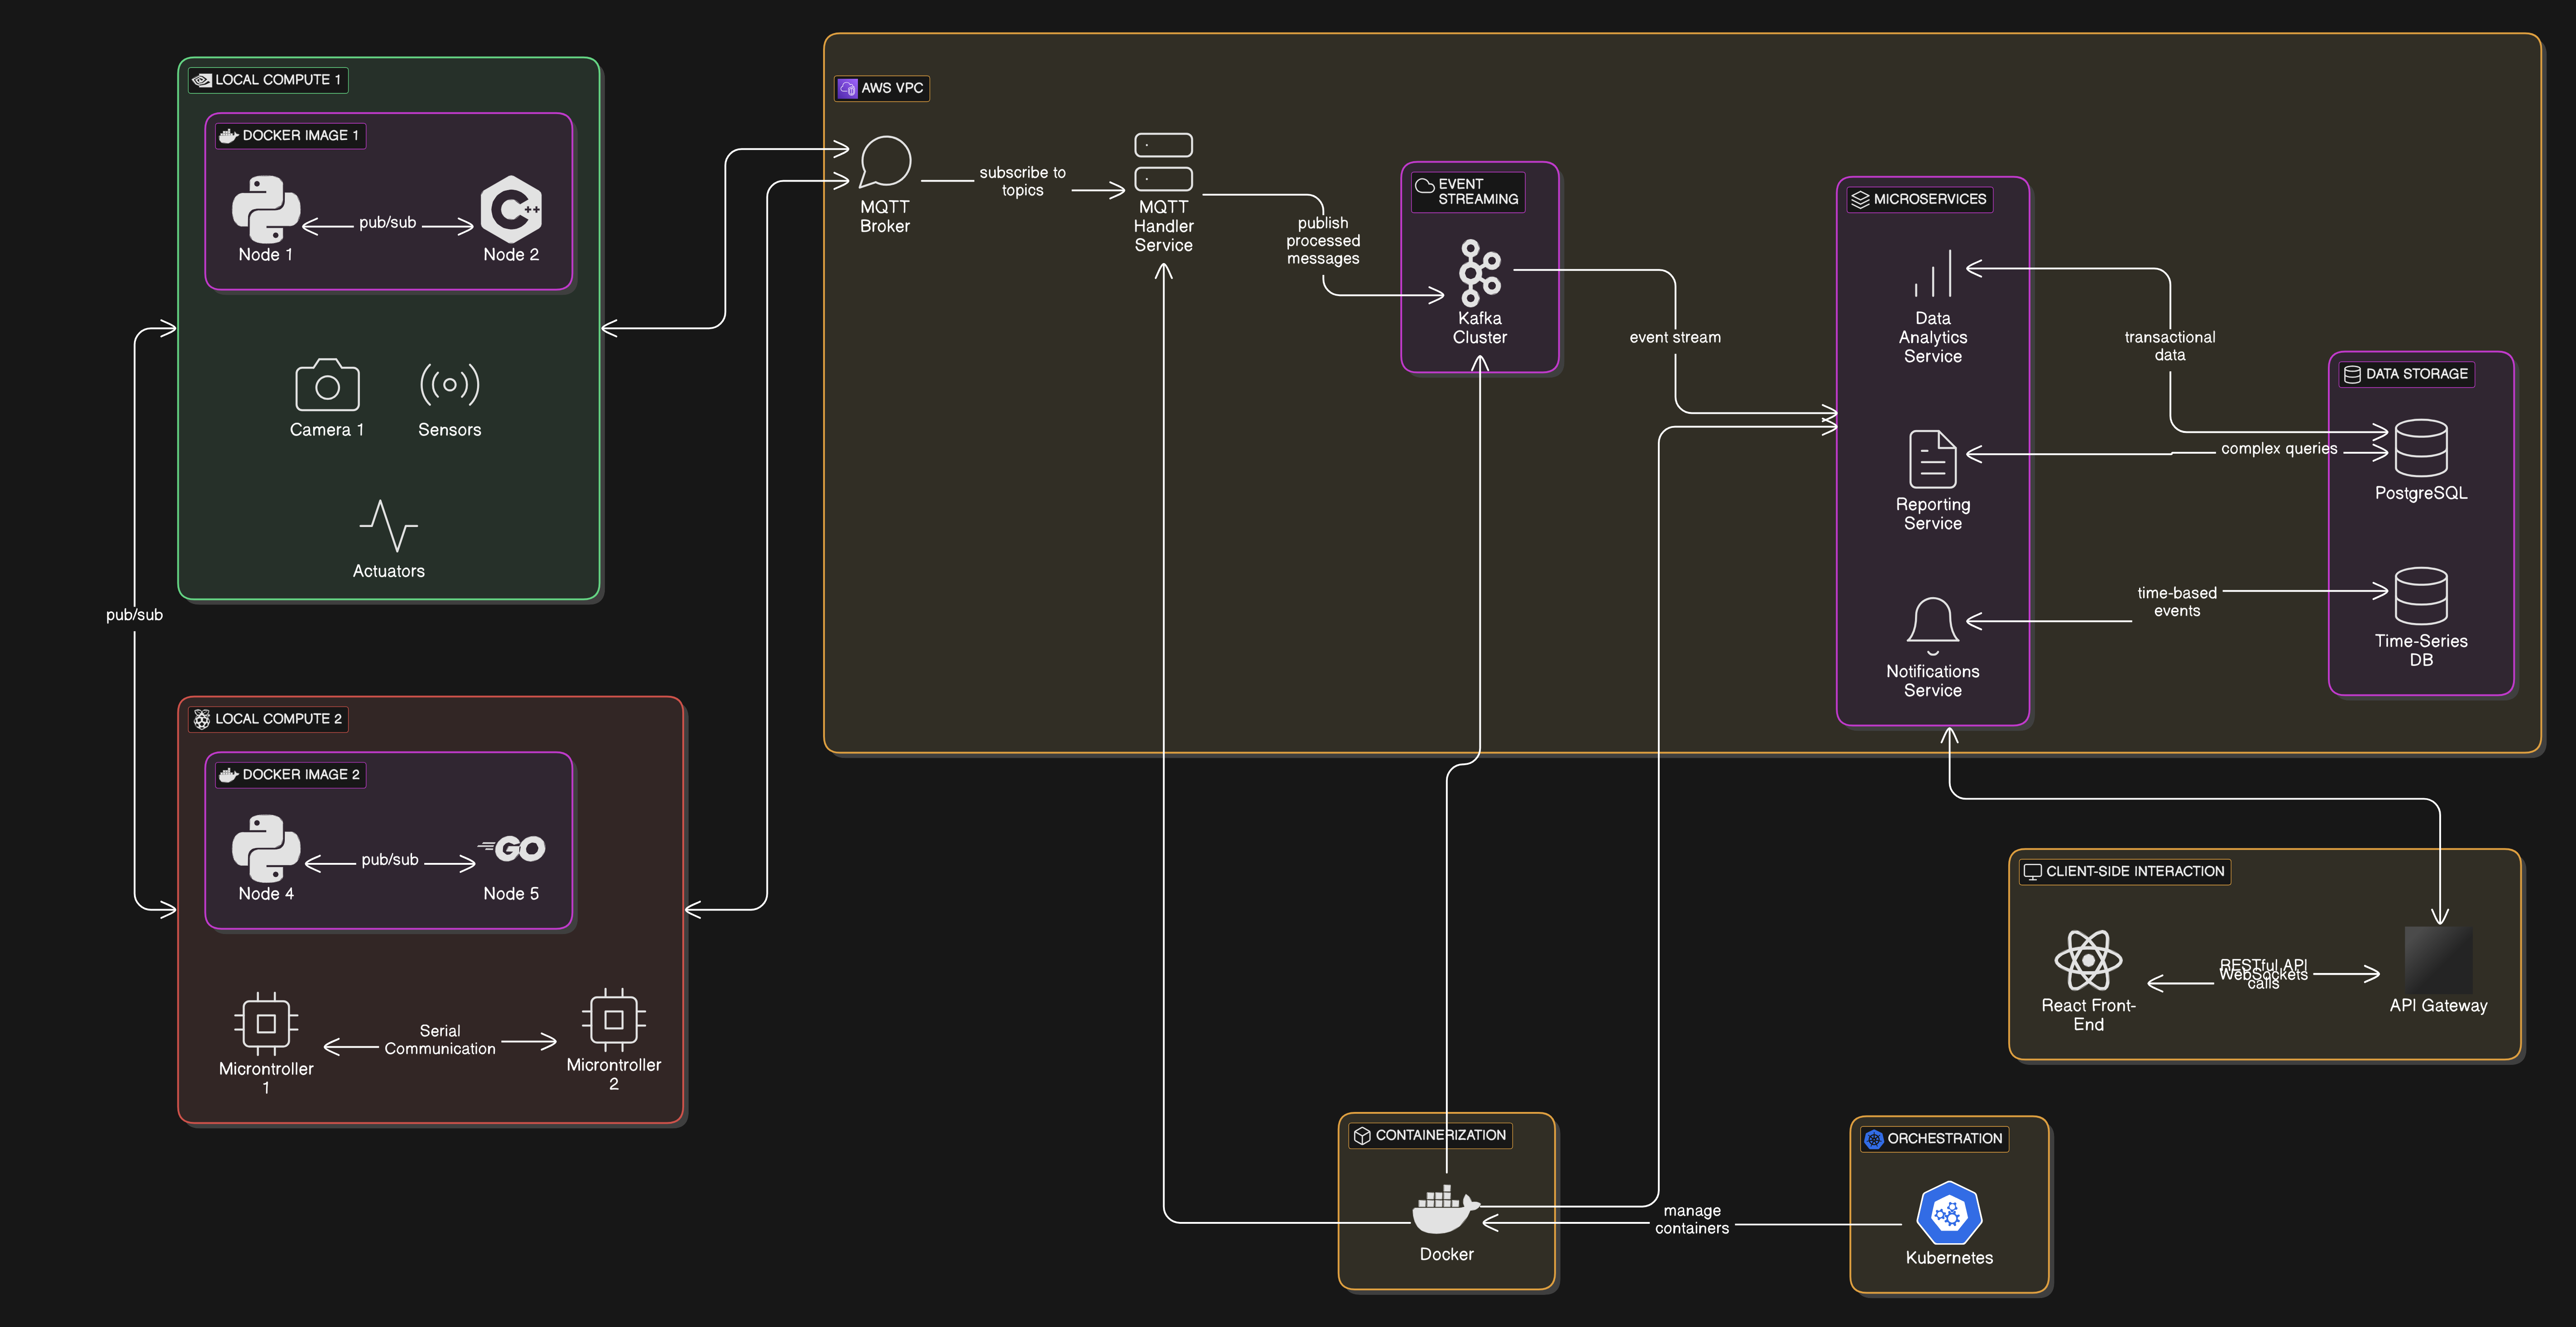Select the Microntroller 1 chip icon
This screenshot has width=2576, height=1327.
coord(266,1023)
